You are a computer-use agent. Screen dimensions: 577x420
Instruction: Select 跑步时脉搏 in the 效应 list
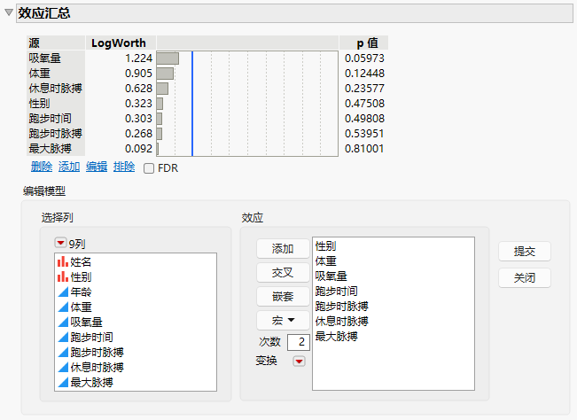342,307
